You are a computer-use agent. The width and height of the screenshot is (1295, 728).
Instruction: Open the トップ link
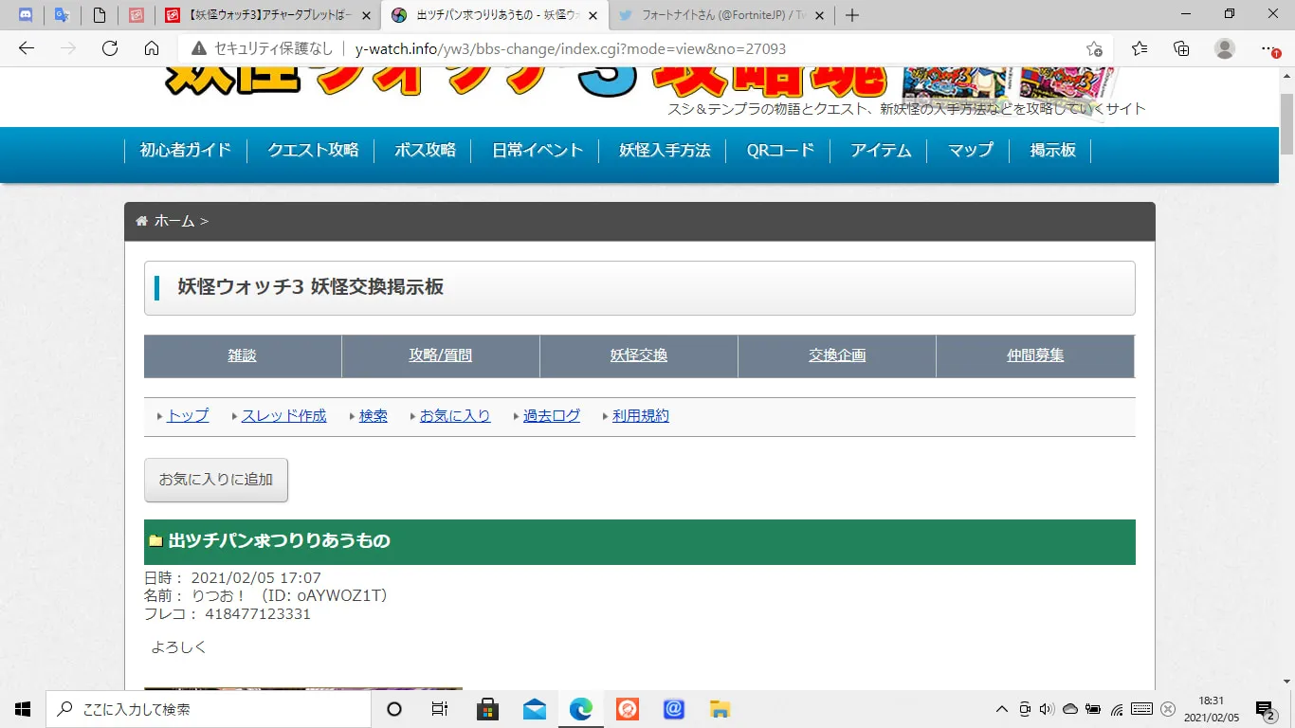(x=188, y=416)
